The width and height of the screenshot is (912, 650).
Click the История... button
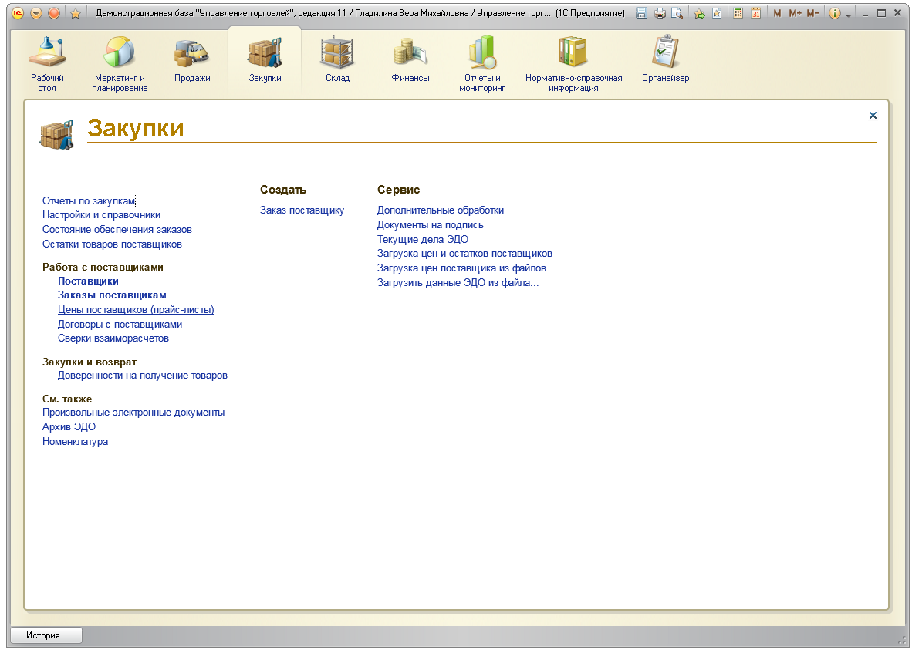[x=46, y=635]
